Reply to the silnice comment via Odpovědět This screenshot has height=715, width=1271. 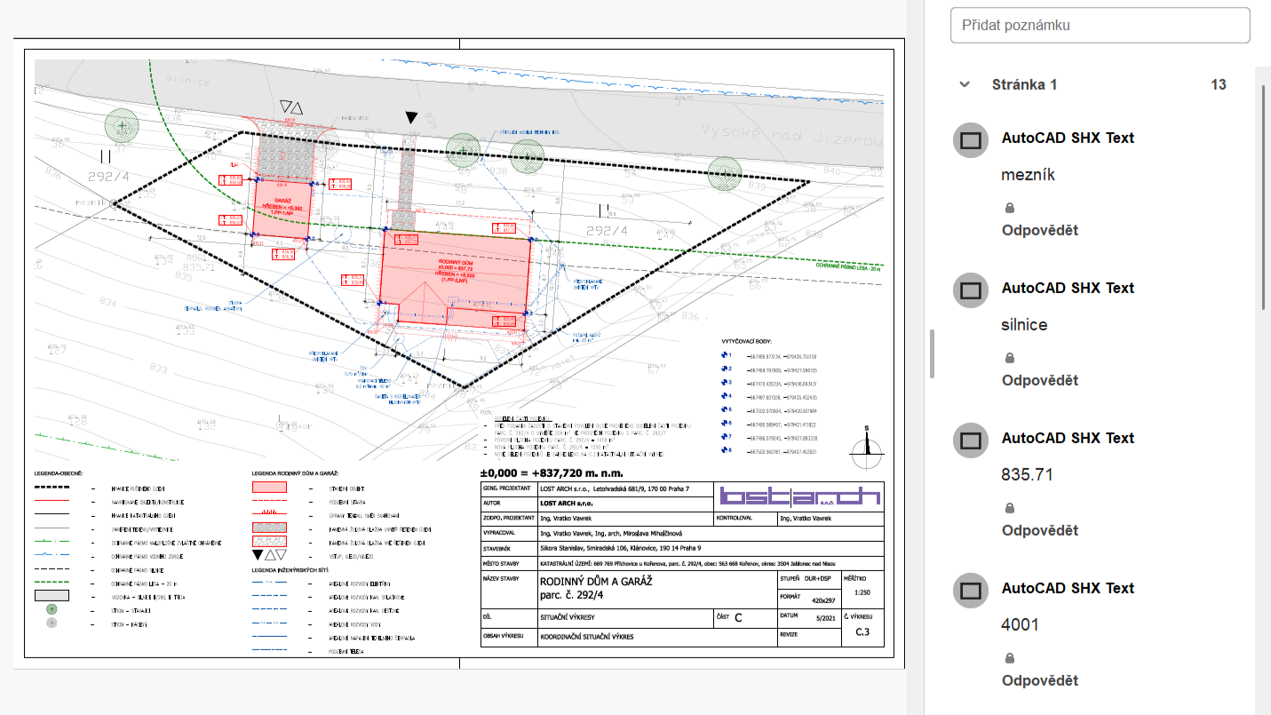pyautogui.click(x=1039, y=380)
